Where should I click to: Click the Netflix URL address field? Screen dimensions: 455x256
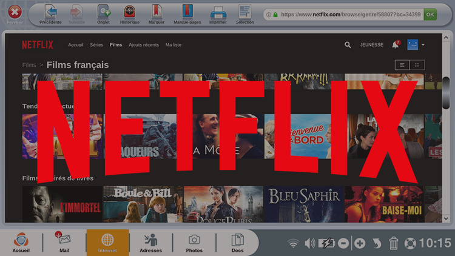[351, 15]
